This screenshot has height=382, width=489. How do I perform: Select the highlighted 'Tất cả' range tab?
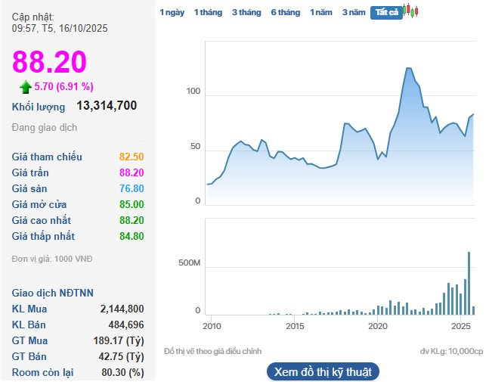(x=386, y=12)
